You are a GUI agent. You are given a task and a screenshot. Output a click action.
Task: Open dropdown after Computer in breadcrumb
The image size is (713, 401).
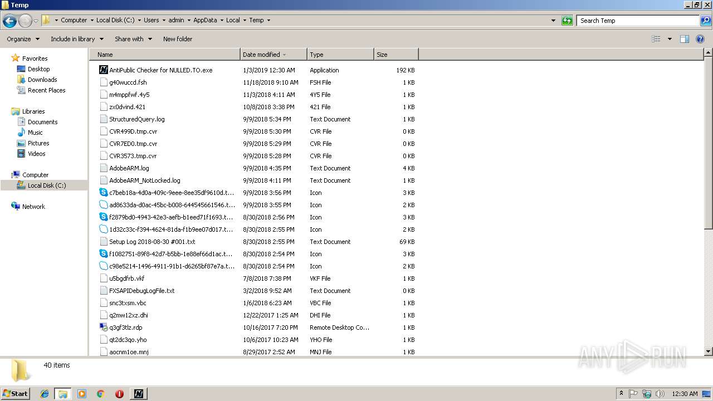(x=91, y=21)
